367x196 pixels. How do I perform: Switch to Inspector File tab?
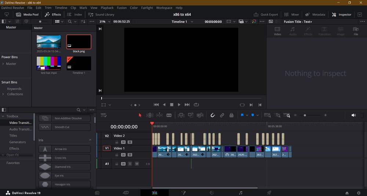coord(356,31)
